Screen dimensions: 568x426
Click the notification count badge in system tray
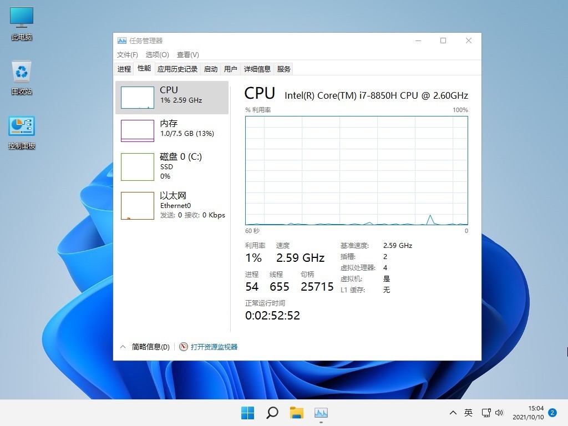pyautogui.click(x=552, y=413)
